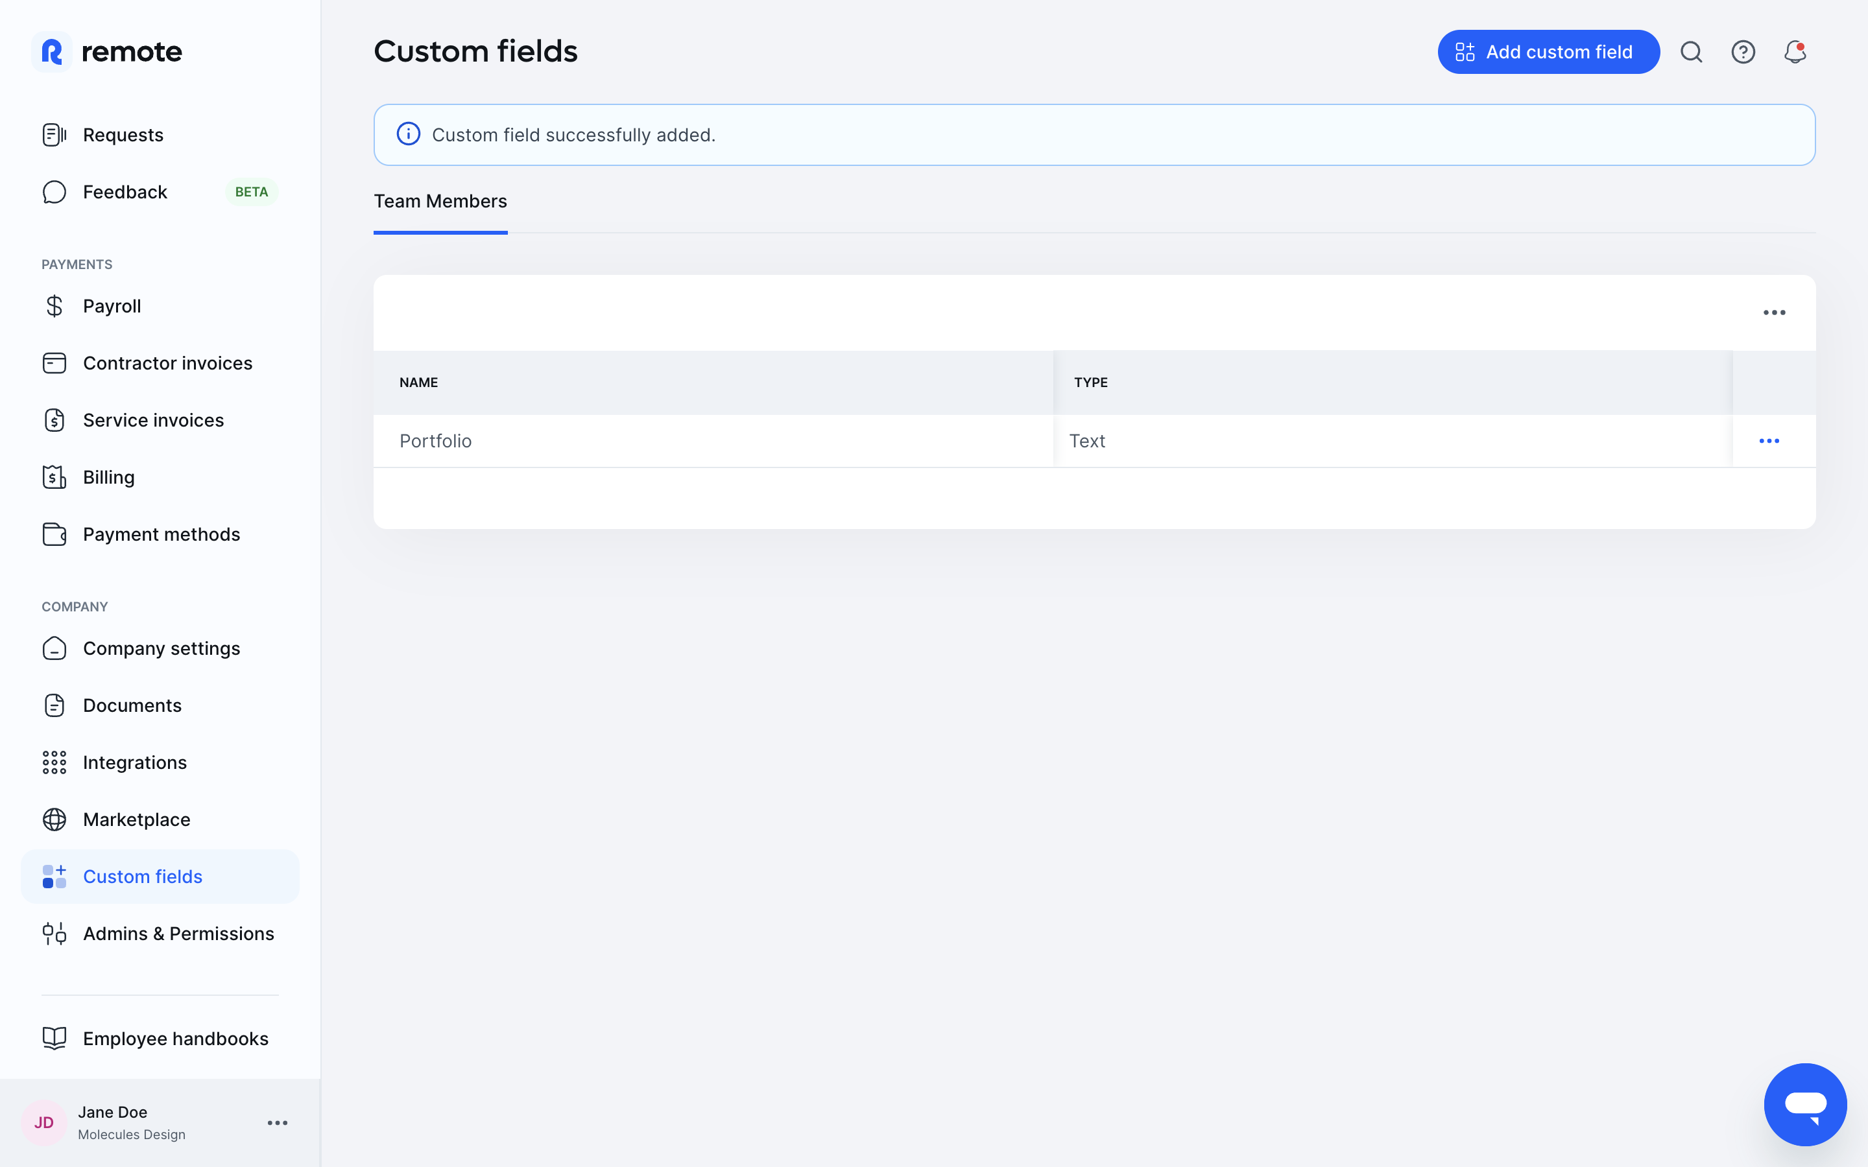Screen dimensions: 1868x1167
Task: Open the Documents file icon
Action: click(x=54, y=706)
